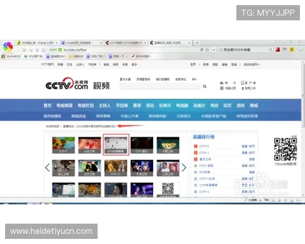Open 网络春晚 in the sub-navigation
The image size is (305, 244).
[103, 116]
